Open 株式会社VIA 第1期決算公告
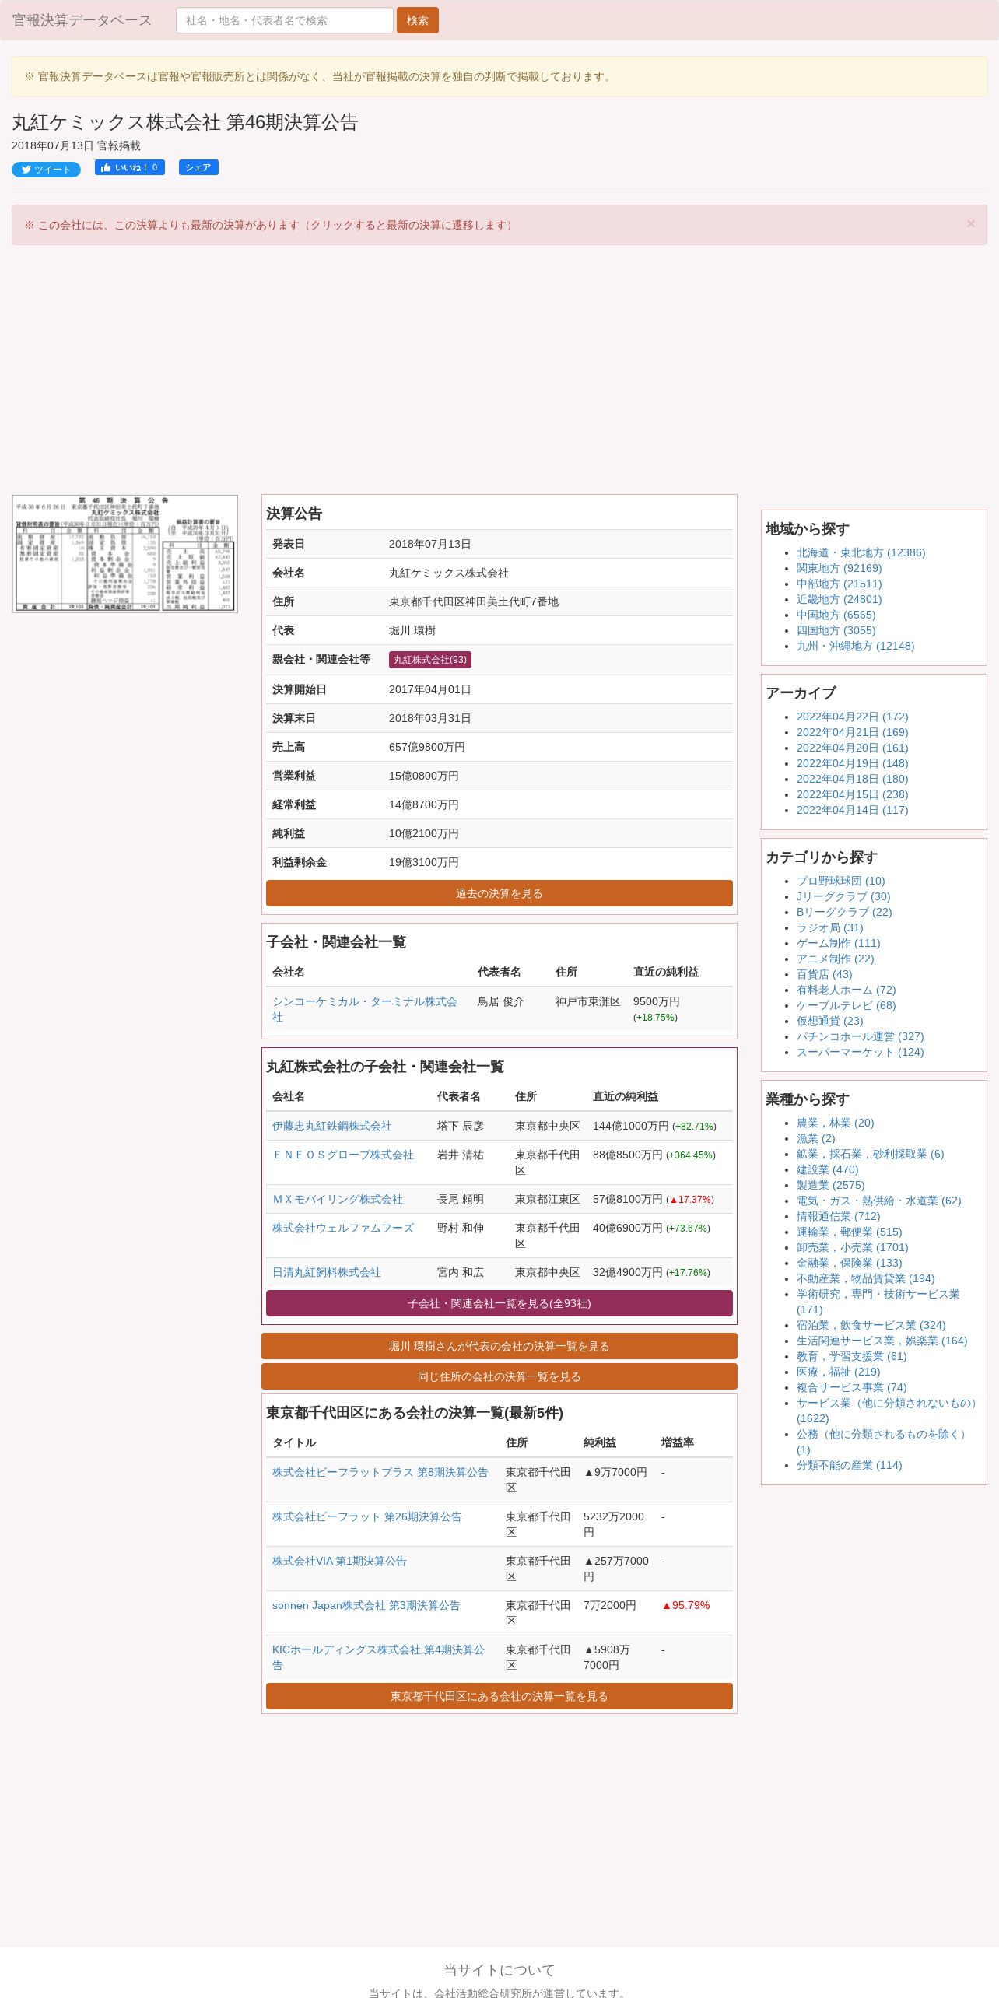 tap(339, 1561)
